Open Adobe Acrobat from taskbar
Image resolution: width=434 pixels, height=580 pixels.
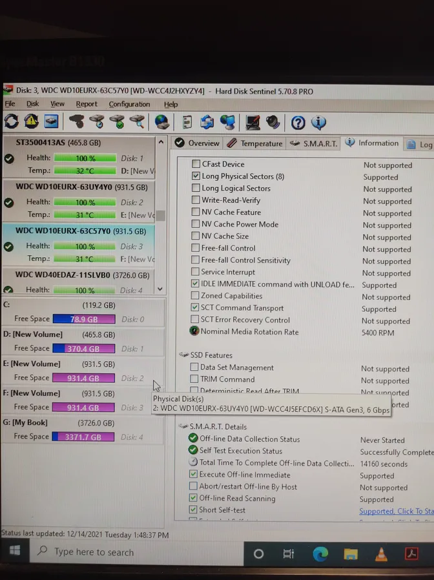411,554
